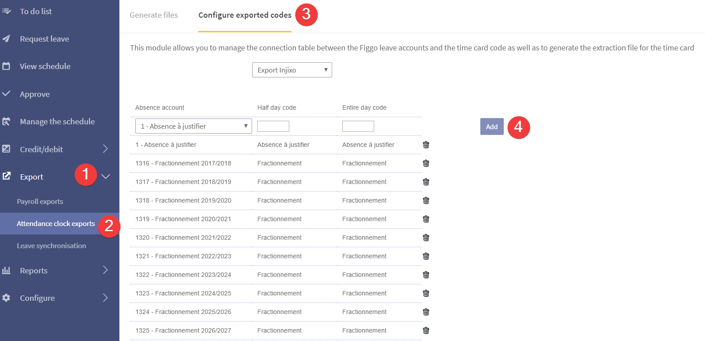Delete the Fractionnement 2026/2027 row

coord(426,330)
